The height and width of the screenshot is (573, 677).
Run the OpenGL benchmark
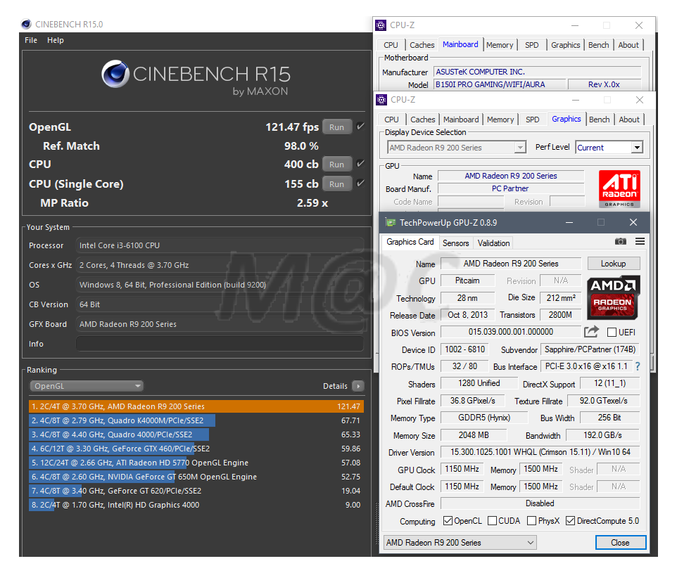tap(337, 127)
